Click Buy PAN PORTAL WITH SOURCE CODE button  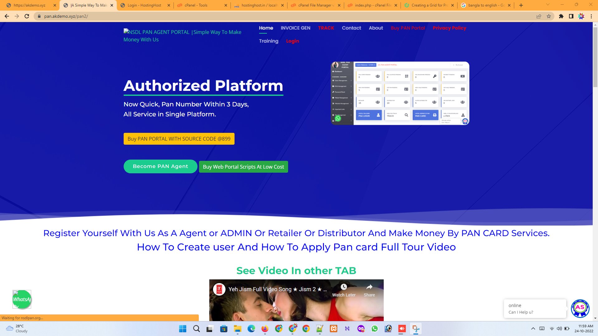pos(179,139)
